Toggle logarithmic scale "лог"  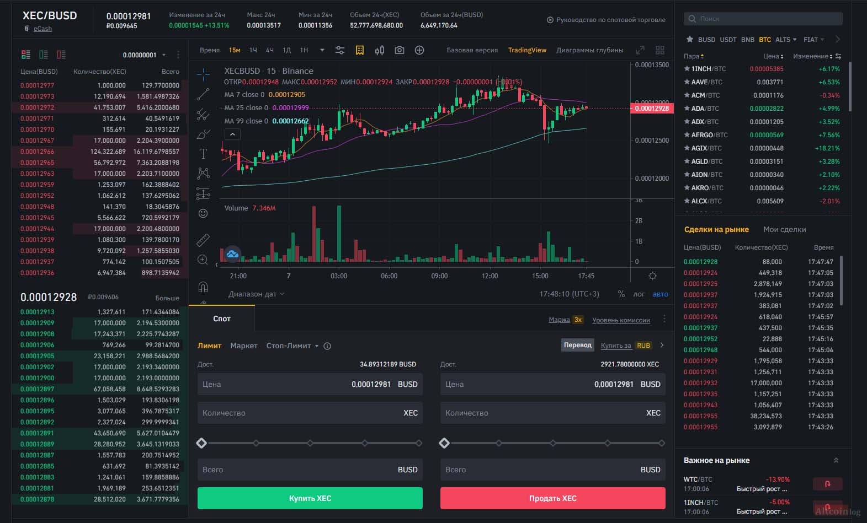click(639, 294)
